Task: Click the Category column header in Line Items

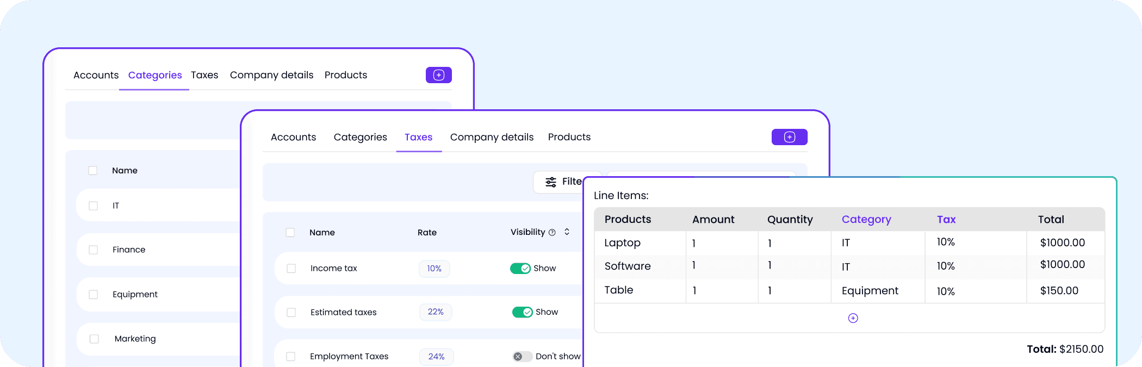Action: pos(866,220)
